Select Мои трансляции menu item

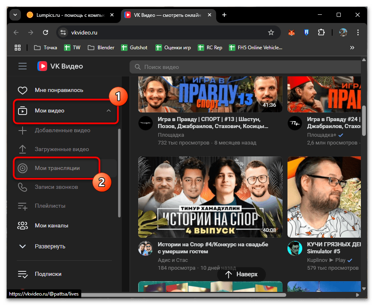[x=57, y=168]
